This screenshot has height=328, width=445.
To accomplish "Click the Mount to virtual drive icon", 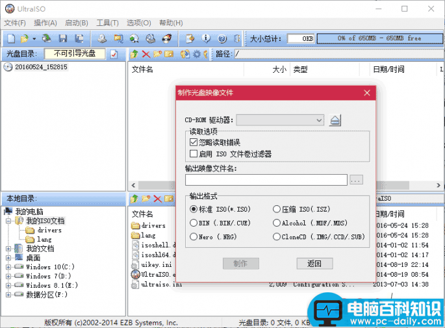I will (x=151, y=38).
